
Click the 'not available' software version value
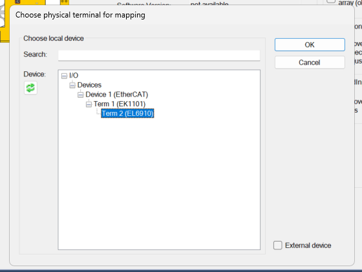(x=209, y=4)
